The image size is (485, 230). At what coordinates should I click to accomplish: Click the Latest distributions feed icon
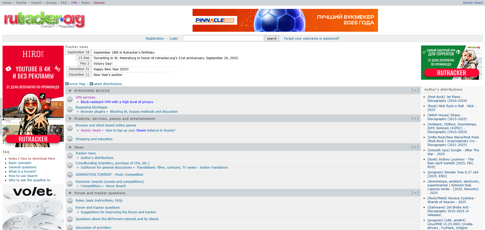tap(91, 84)
